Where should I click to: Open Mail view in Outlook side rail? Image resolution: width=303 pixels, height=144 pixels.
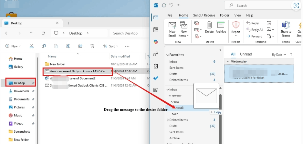(x=156, y=17)
